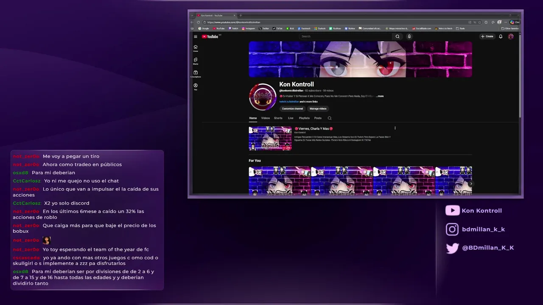
Task: Expand channel description with ...more
Action: pos(380,96)
